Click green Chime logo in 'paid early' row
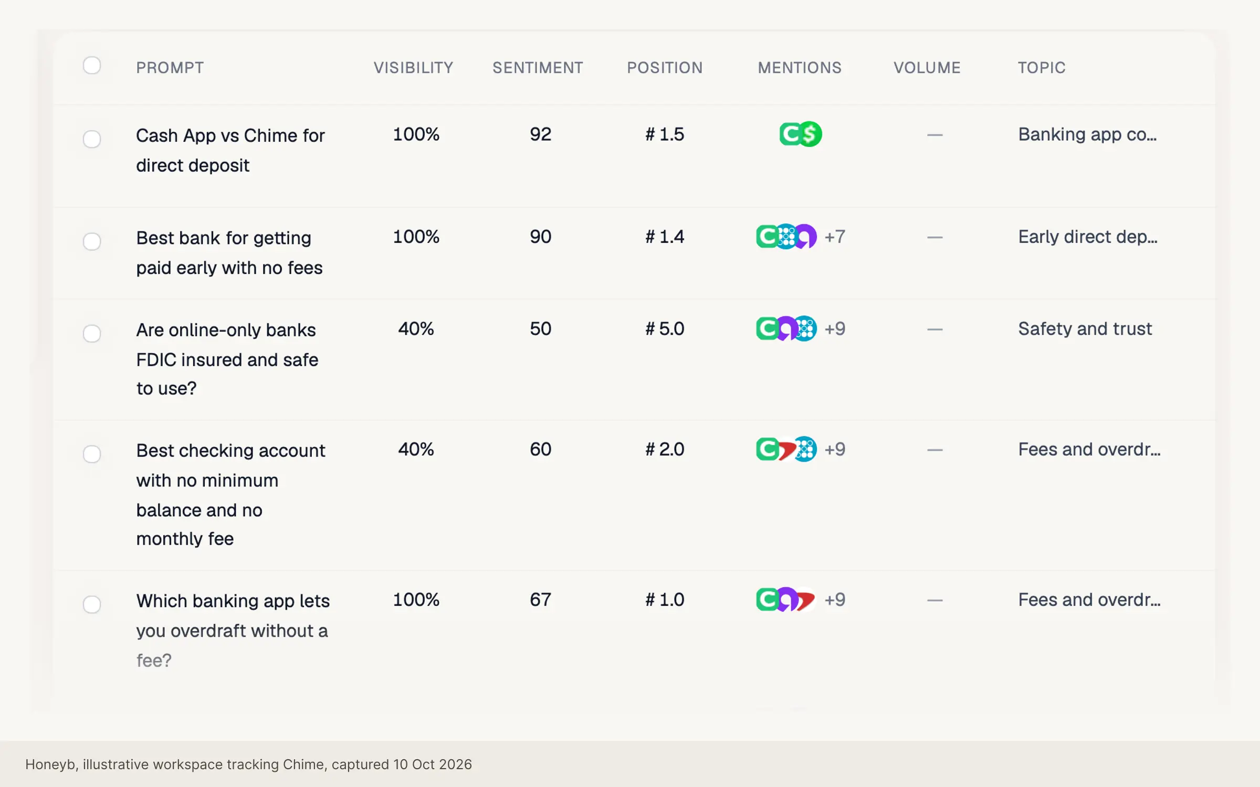This screenshot has height=787, width=1260. point(768,237)
